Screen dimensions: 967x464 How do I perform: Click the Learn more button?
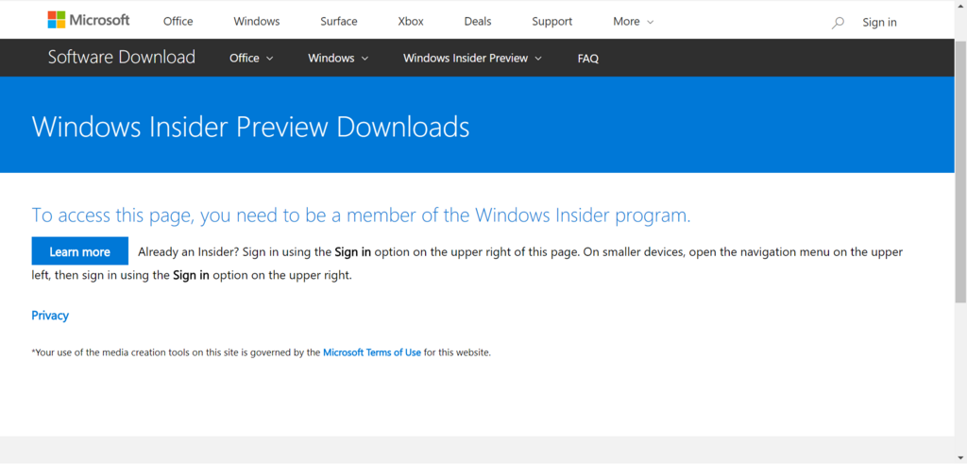point(79,251)
